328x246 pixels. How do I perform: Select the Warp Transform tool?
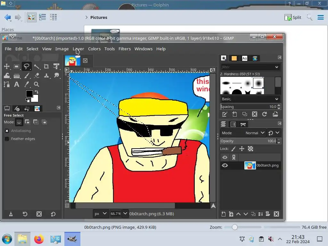point(7,76)
